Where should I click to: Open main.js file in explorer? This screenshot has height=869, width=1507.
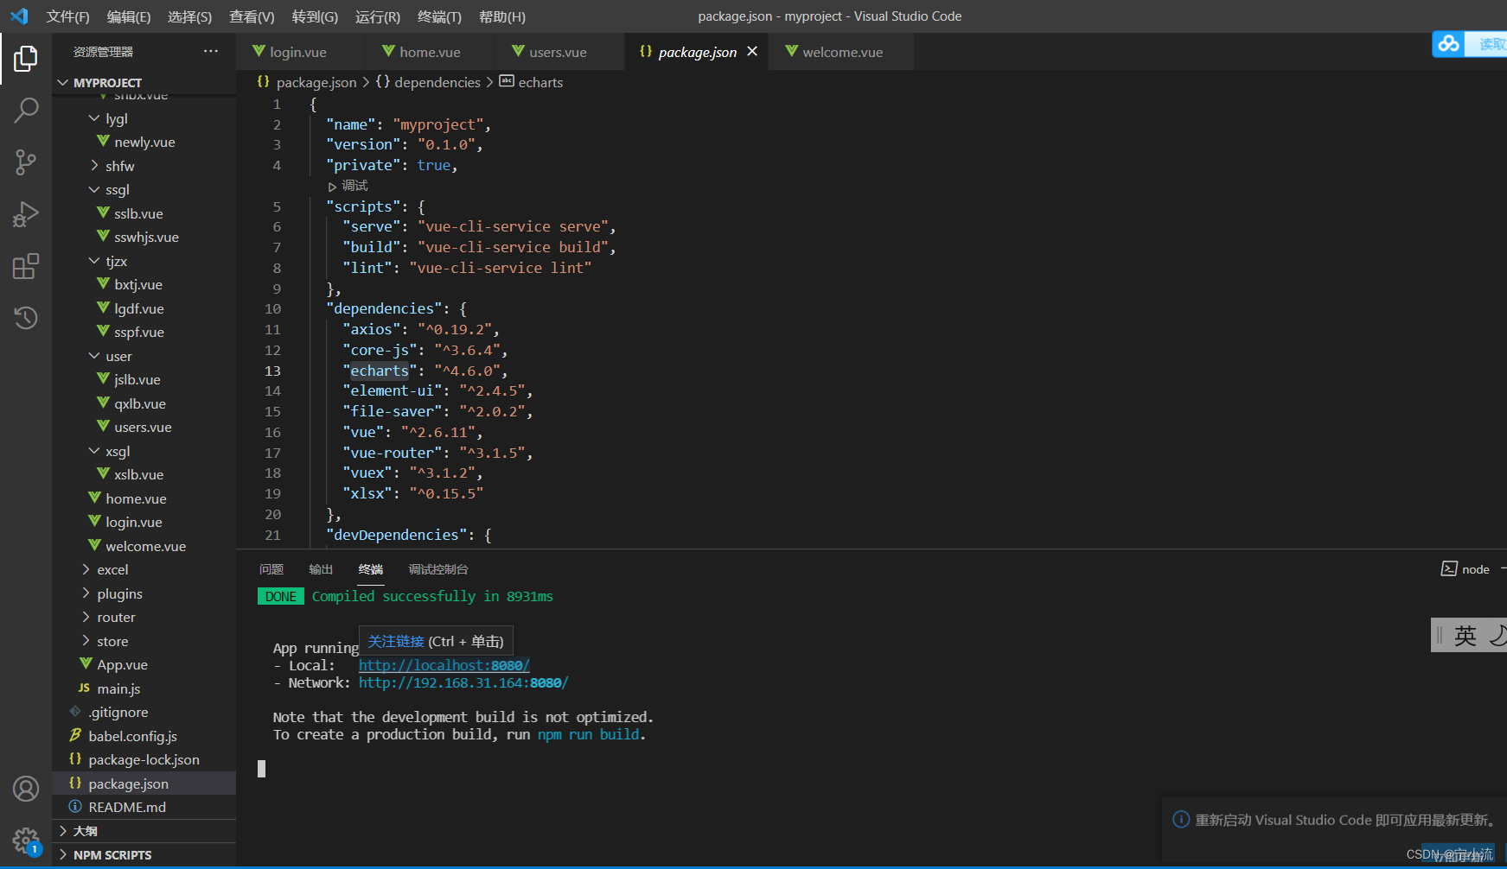tap(118, 688)
